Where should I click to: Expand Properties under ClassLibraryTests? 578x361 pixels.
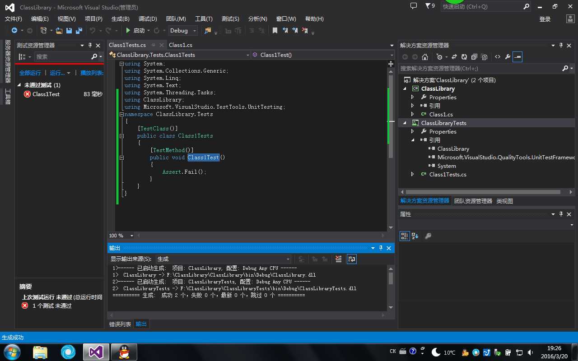pyautogui.click(x=412, y=132)
